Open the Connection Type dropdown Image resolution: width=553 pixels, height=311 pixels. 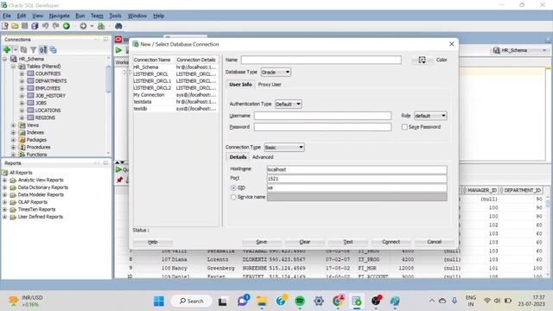coord(284,148)
